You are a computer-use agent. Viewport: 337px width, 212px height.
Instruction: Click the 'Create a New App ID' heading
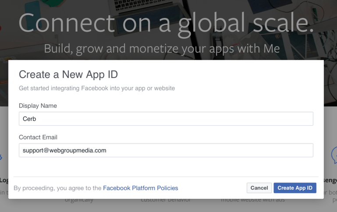[x=68, y=74]
